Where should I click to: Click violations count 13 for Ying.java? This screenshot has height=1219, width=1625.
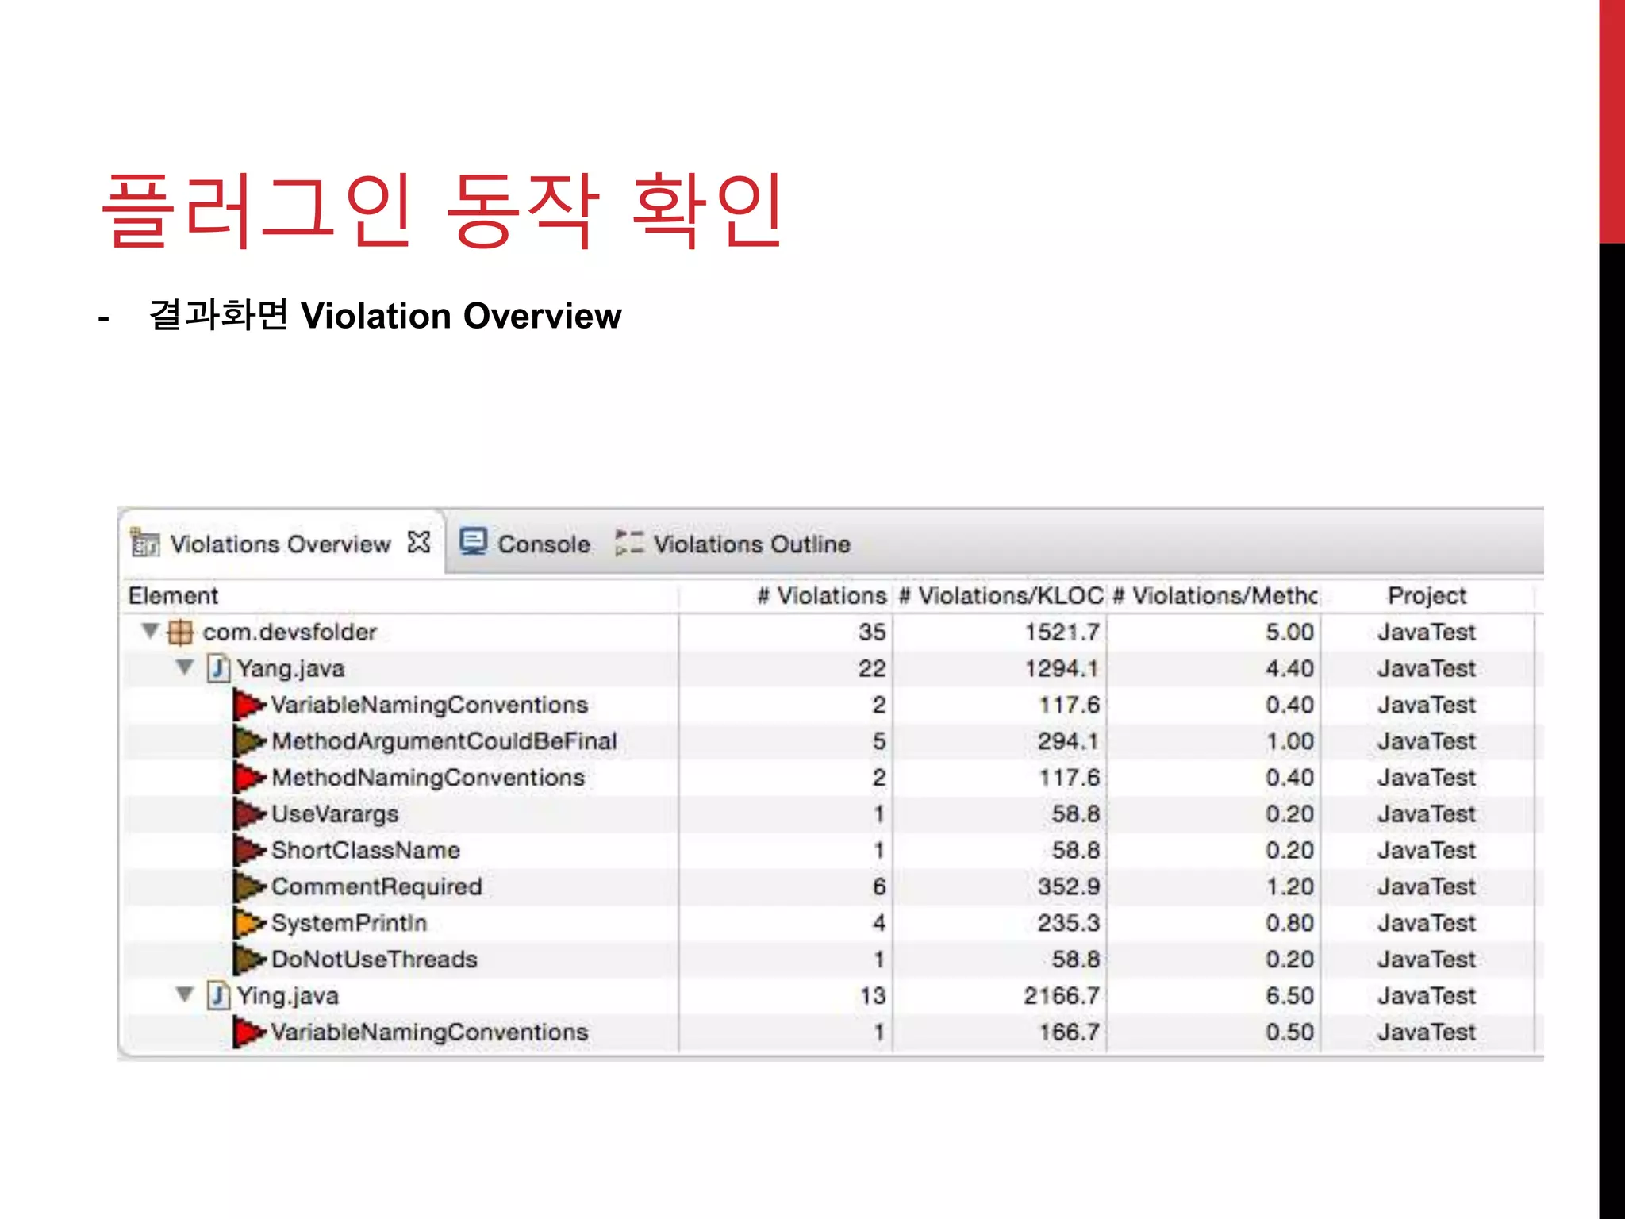coord(873,995)
